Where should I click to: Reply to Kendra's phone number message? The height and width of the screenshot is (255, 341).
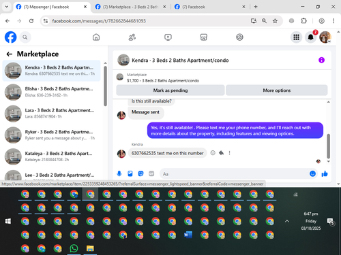tap(221, 153)
